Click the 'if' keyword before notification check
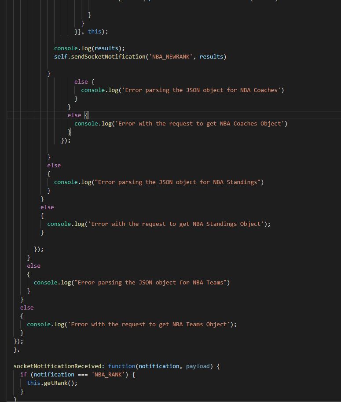The image size is (341, 402). point(23,375)
